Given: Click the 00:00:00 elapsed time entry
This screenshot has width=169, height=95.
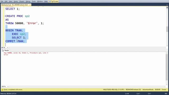Looking at the screenshot, I should 158,90.
